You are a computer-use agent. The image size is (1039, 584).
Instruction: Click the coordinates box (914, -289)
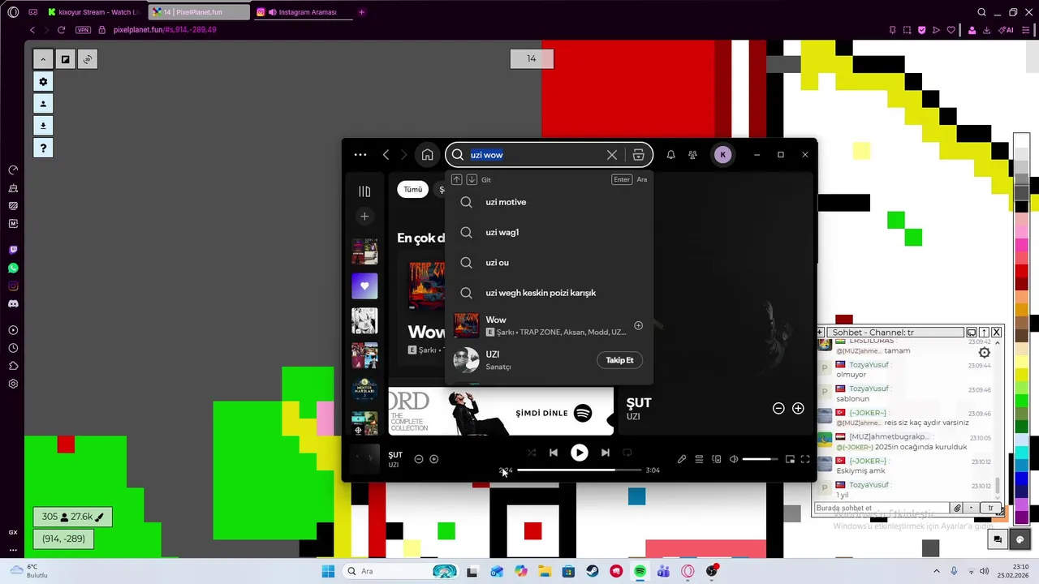[63, 539]
